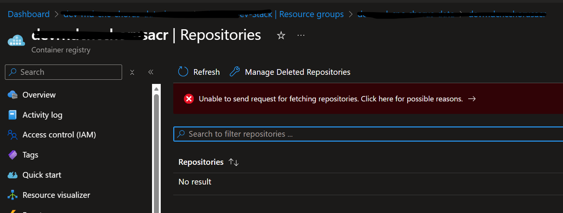The image size is (563, 213).
Task: Open Access control (IAM) page
Action: pos(59,135)
